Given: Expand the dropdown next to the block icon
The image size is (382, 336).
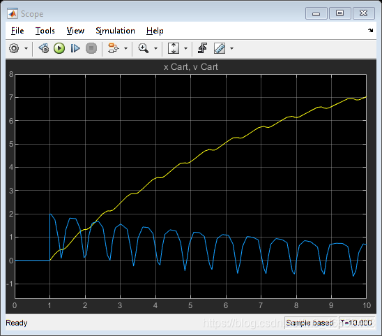Looking at the screenshot, I should [125, 48].
